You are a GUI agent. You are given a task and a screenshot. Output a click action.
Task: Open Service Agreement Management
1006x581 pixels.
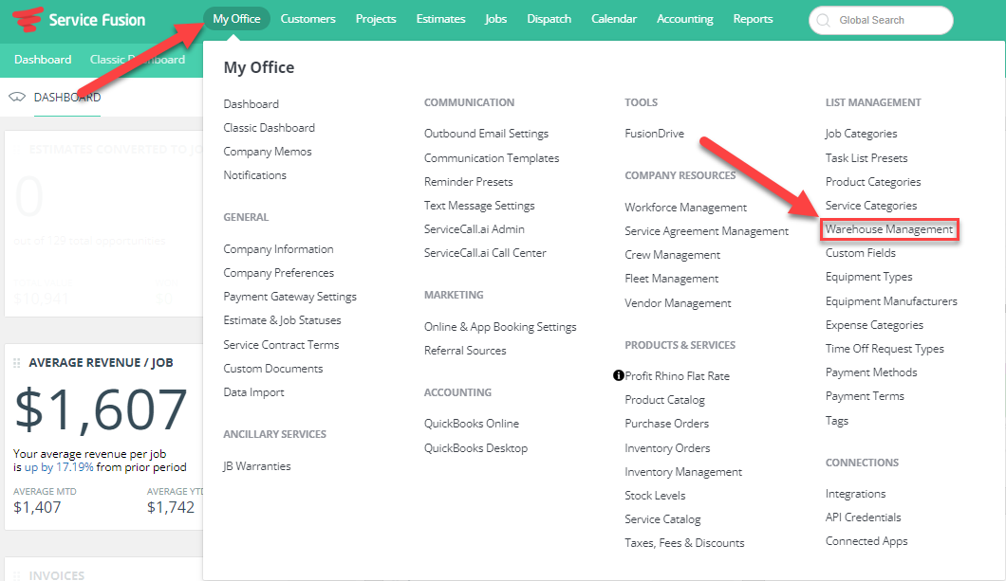click(706, 231)
